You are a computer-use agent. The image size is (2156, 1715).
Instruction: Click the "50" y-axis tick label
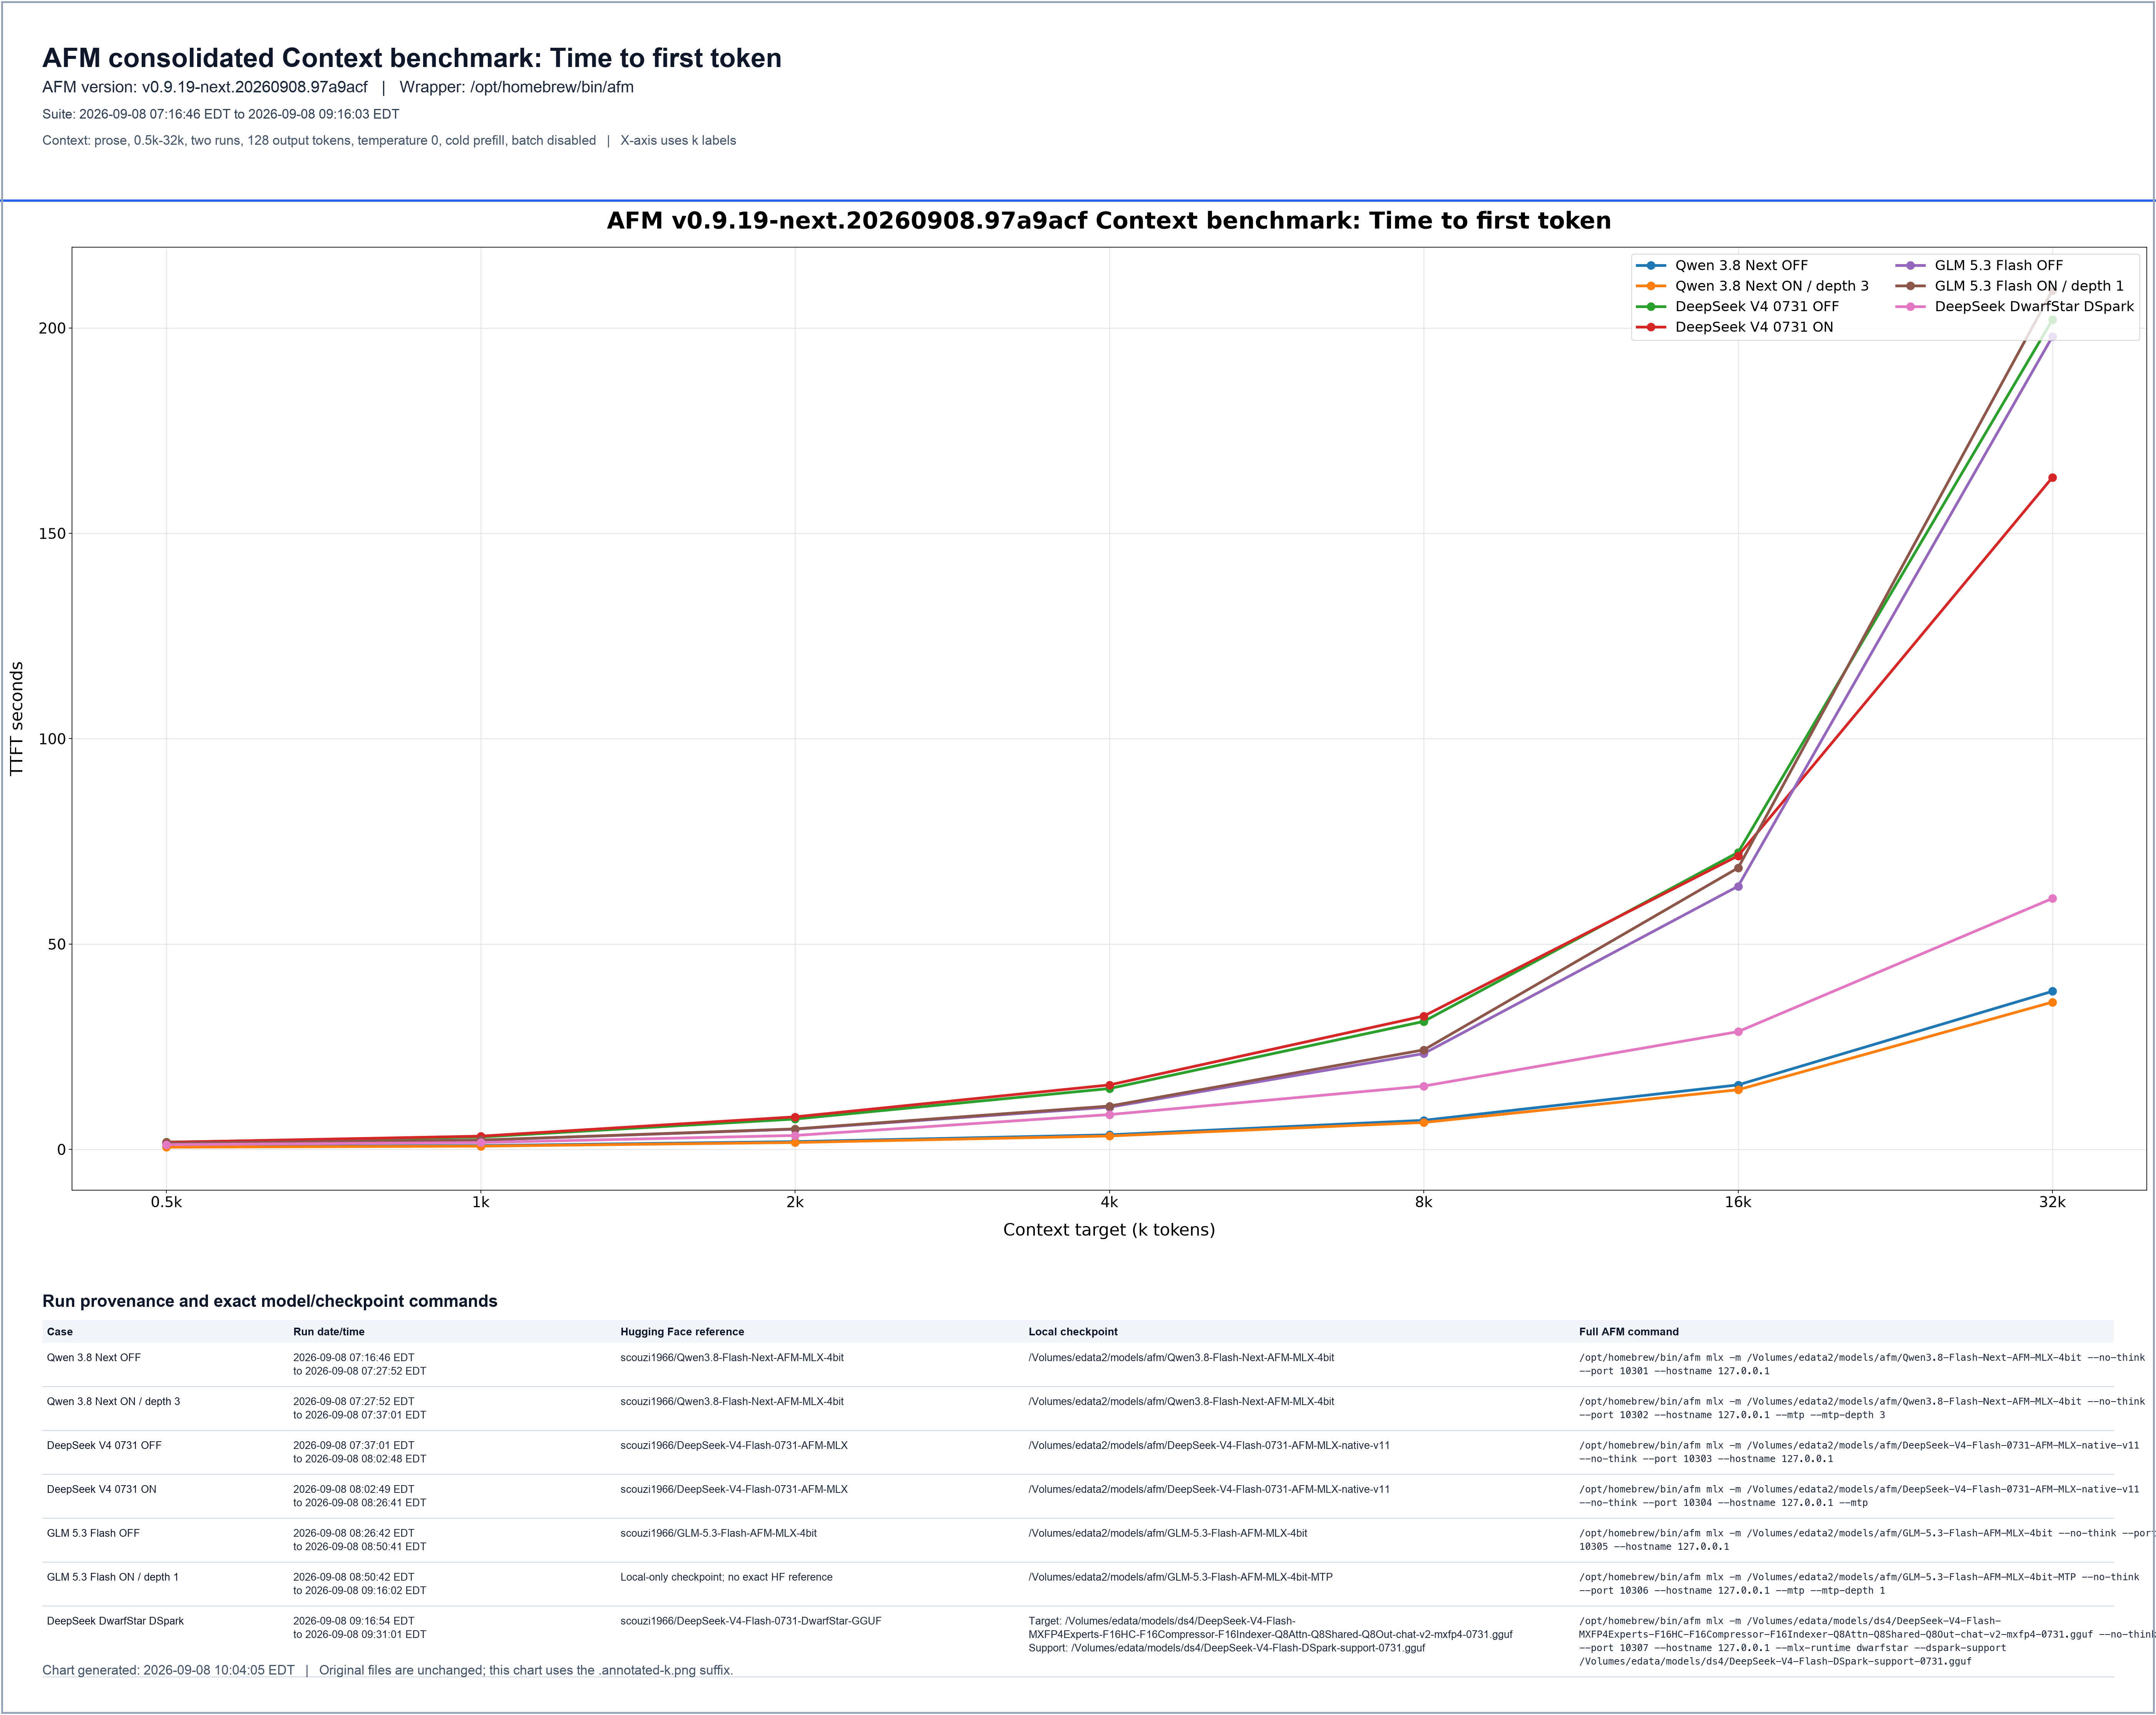coord(57,944)
